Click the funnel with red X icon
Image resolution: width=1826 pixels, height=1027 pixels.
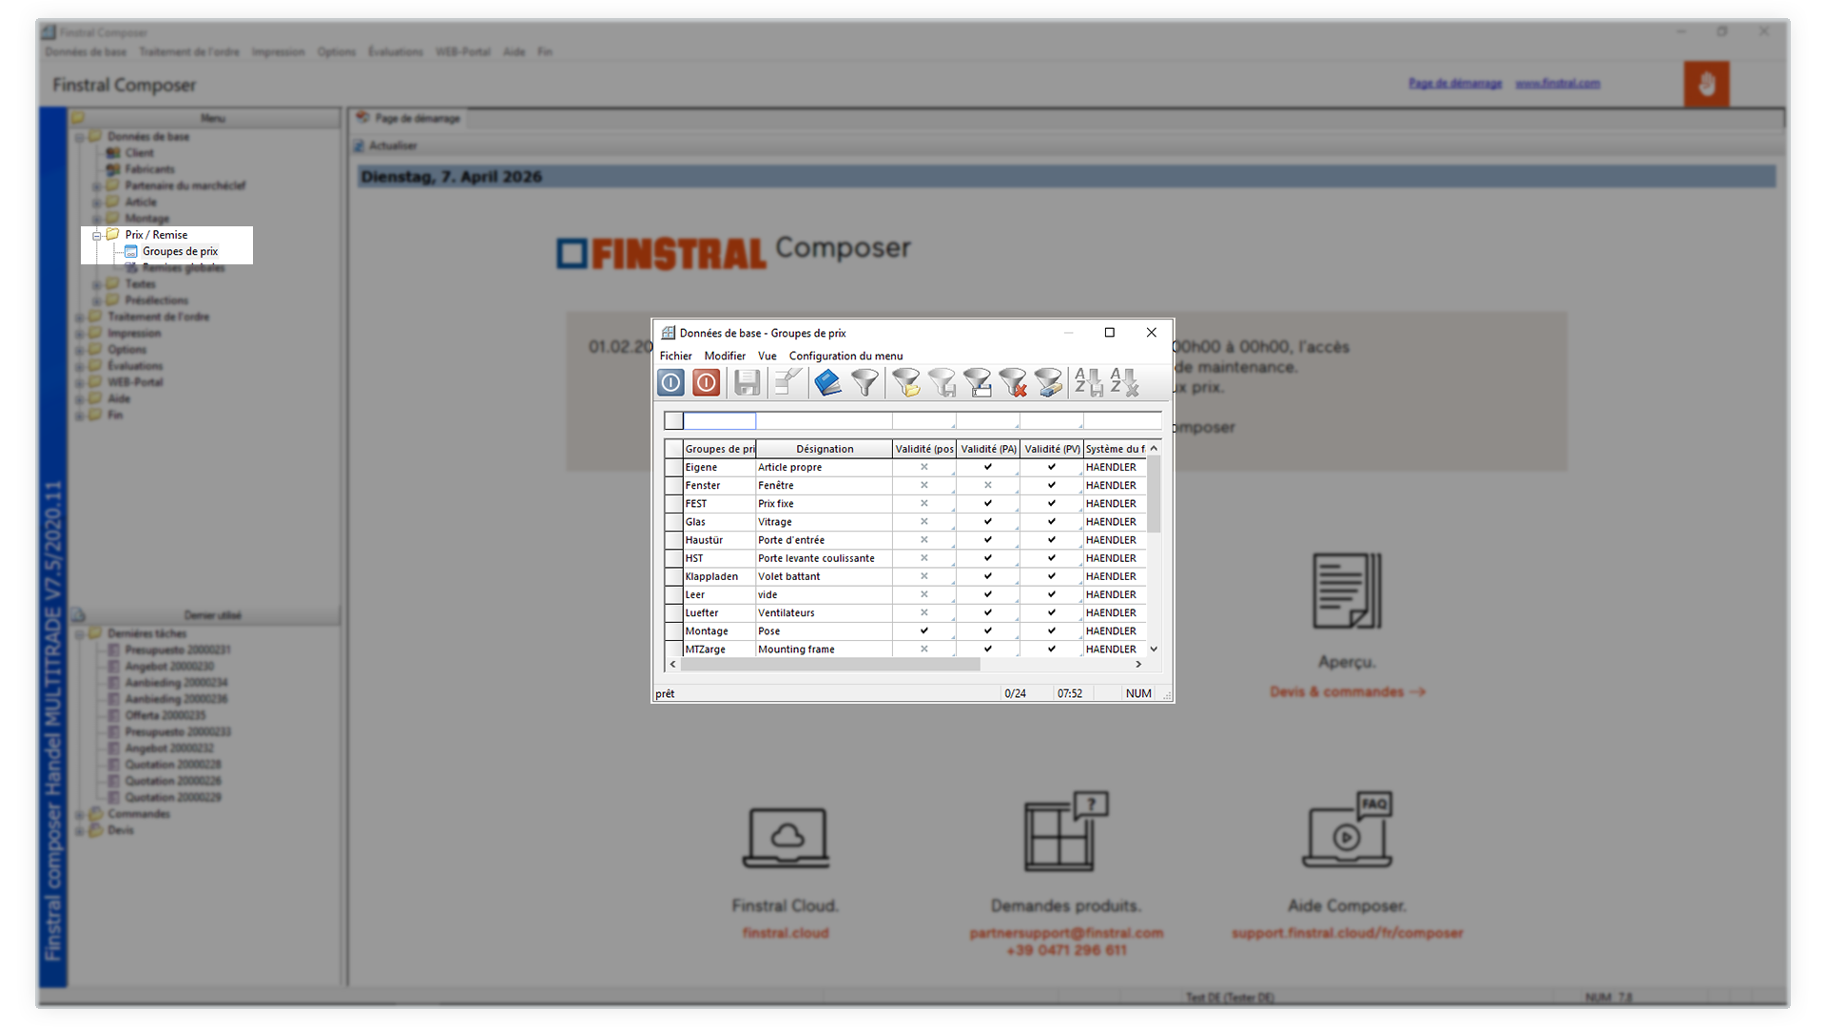point(1013,382)
